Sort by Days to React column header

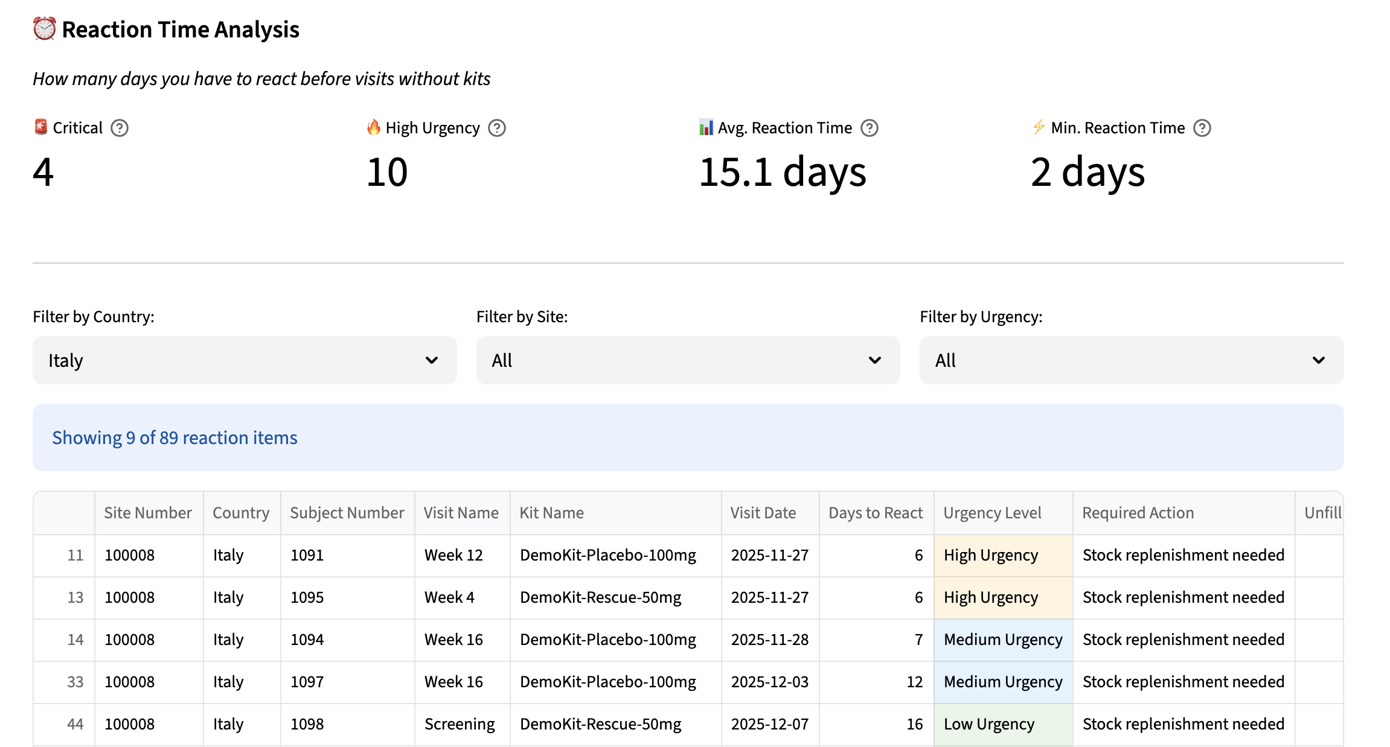click(875, 513)
